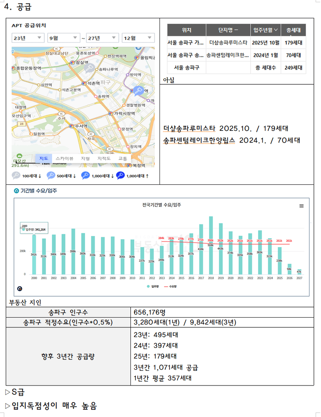Click the 1,000세대 ↑ legend marker icon

120,175
